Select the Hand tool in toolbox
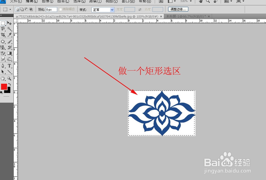 click(3, 79)
